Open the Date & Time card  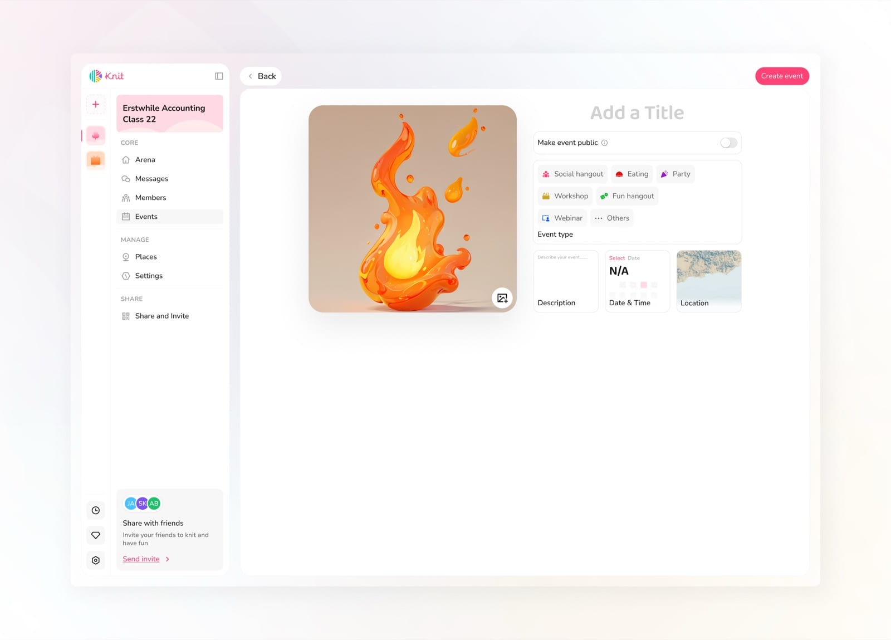click(637, 281)
